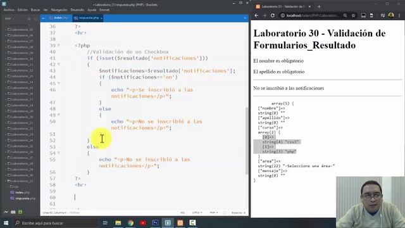Click 'No se inscribió a las notificaciones' in browser

coord(289,88)
